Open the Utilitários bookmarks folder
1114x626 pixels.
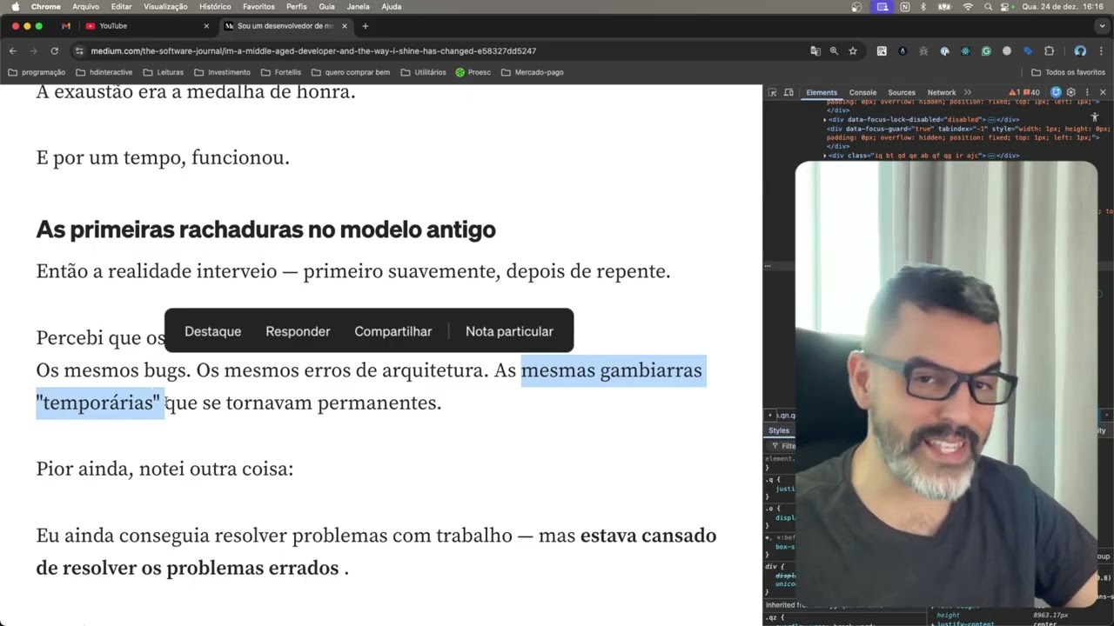pos(423,72)
